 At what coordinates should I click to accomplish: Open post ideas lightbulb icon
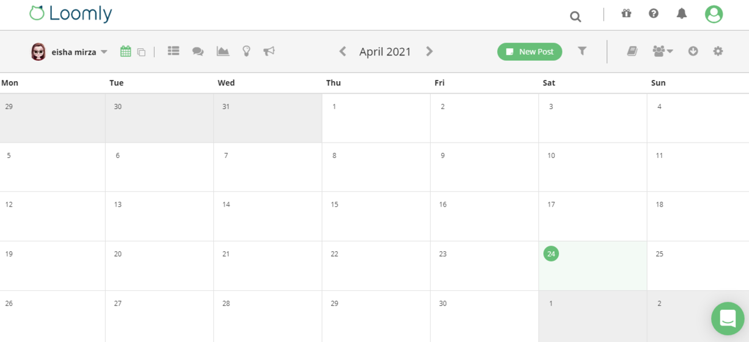click(x=246, y=51)
